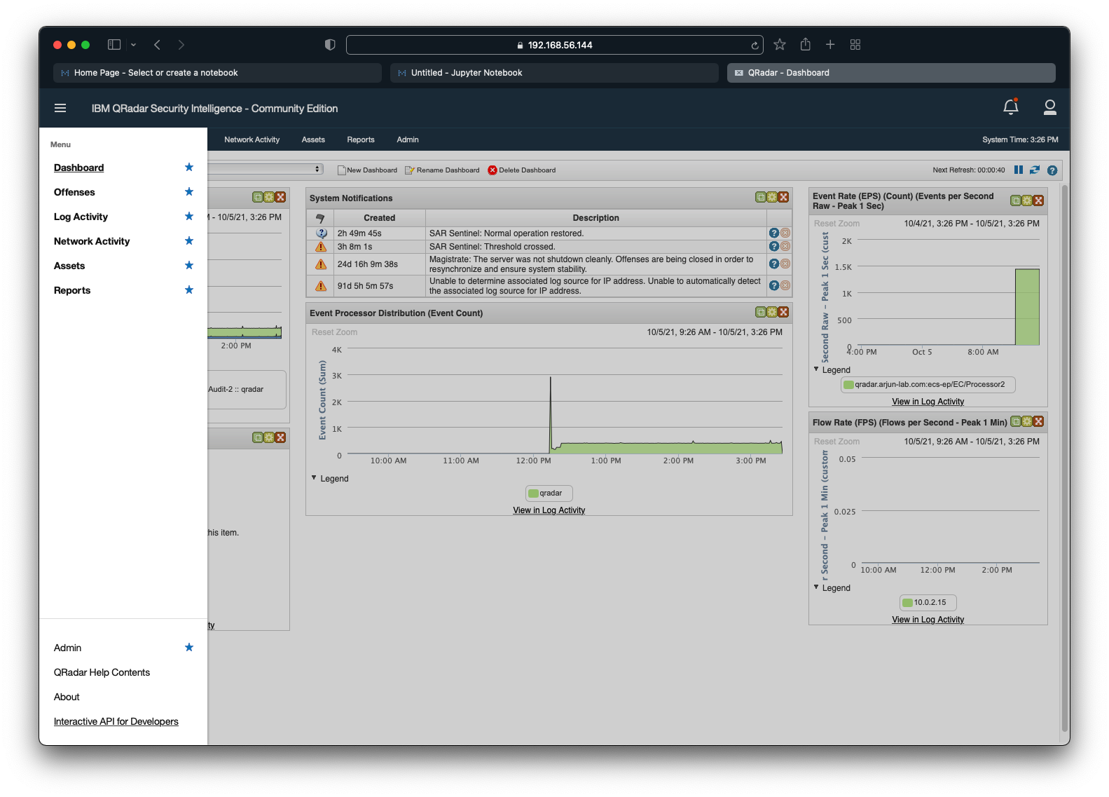View Event Processor Distribution in Log Activity
Image resolution: width=1109 pixels, height=797 pixels.
(x=549, y=510)
